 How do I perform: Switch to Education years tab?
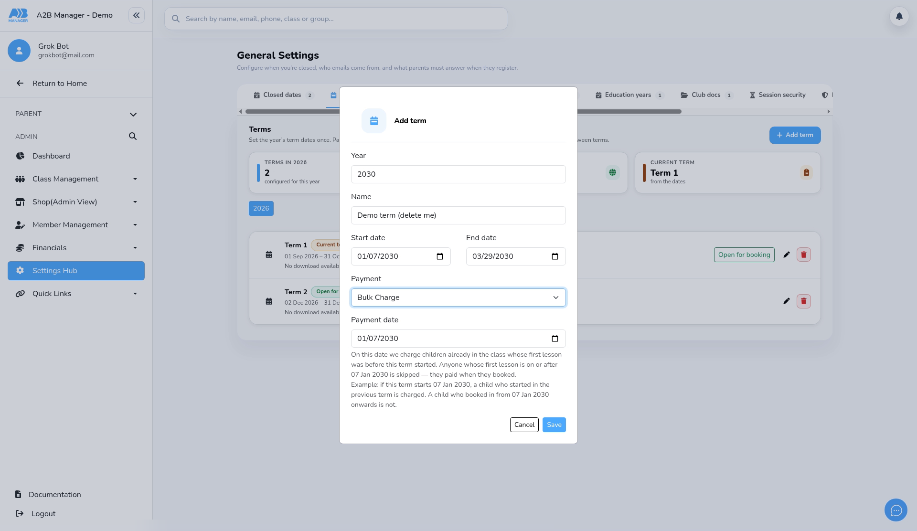pyautogui.click(x=629, y=95)
